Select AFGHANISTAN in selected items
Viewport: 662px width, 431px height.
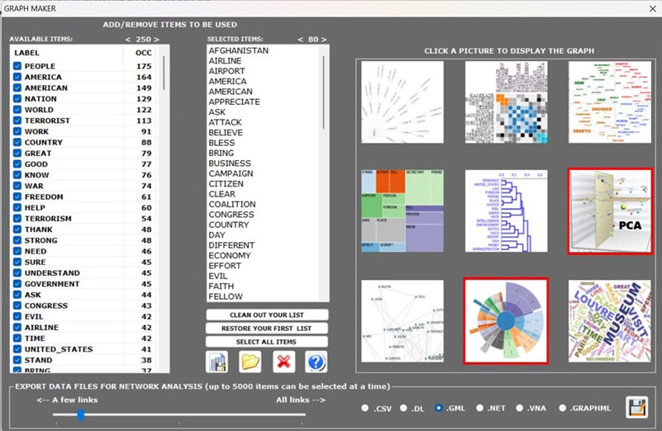239,50
